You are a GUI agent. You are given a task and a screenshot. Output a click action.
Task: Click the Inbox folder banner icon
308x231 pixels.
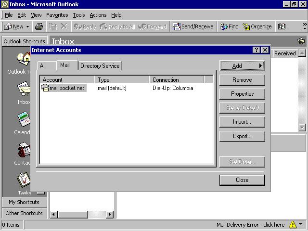coord(301,41)
